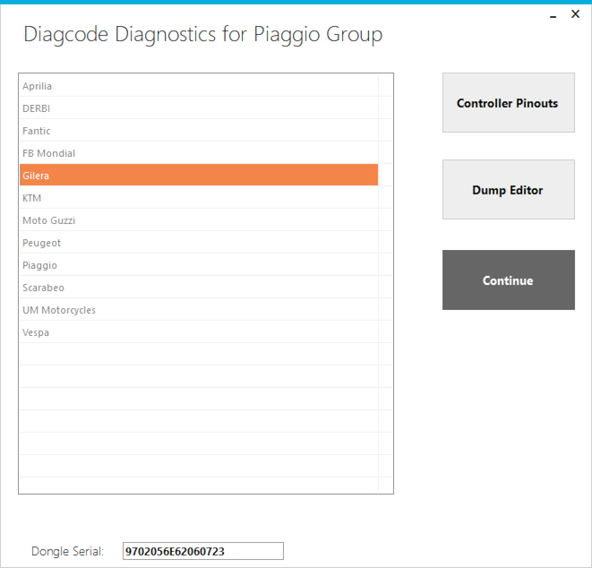592x568 pixels.
Task: Click the highlighted Gilera row
Action: coord(199,175)
